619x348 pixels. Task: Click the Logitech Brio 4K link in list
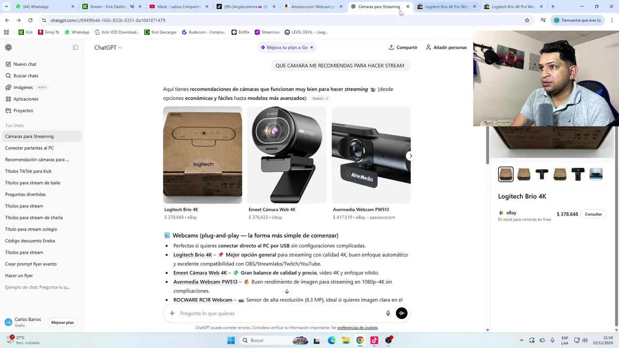click(192, 255)
